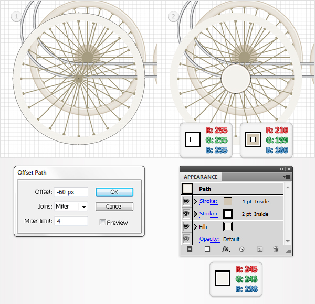Click the Appearance panel scroll up arrow
The height and width of the screenshot is (304, 315).
point(288,187)
